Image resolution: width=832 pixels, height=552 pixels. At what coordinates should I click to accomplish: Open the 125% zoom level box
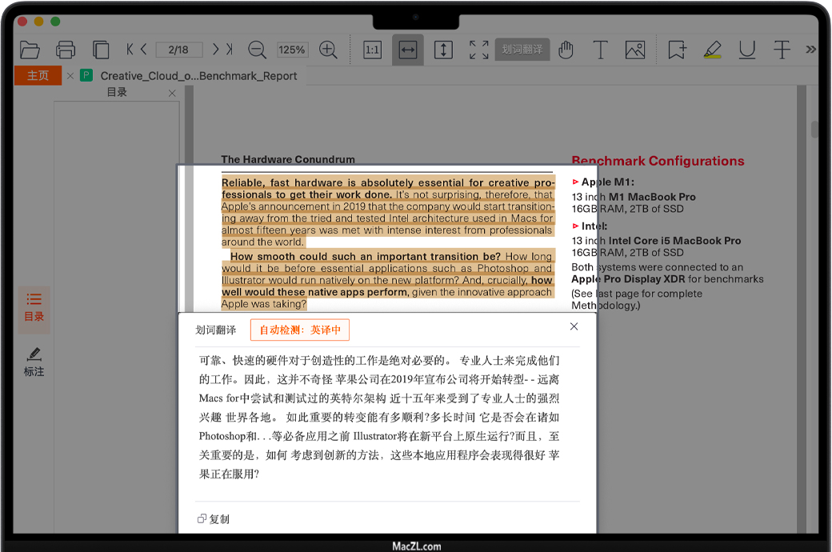tap(292, 50)
